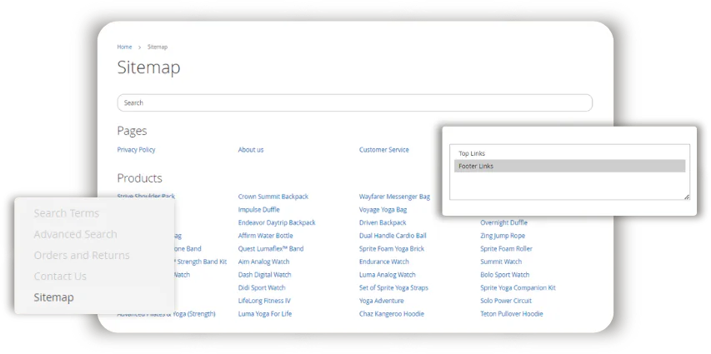
Task: Open the Sitemap footer link
Action: (53, 298)
